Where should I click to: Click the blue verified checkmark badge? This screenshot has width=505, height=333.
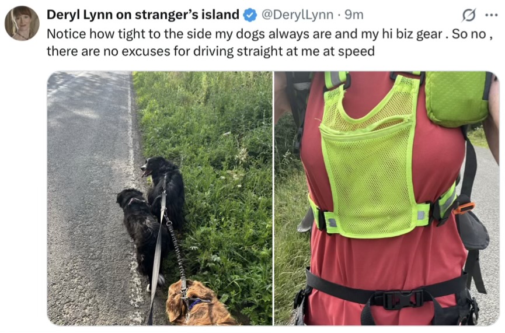click(x=250, y=15)
